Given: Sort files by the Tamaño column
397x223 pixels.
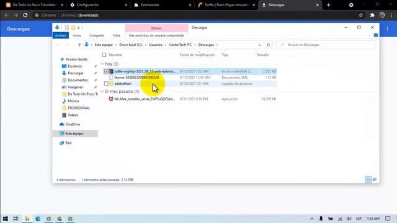Looking at the screenshot, I should pos(262,55).
